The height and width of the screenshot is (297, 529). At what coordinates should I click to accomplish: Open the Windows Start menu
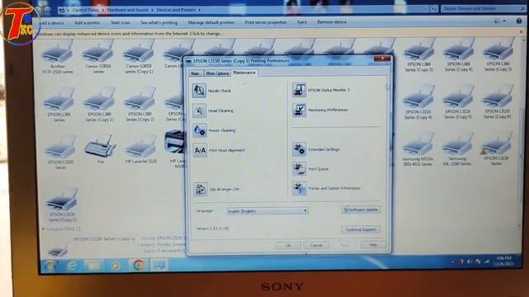click(50, 266)
